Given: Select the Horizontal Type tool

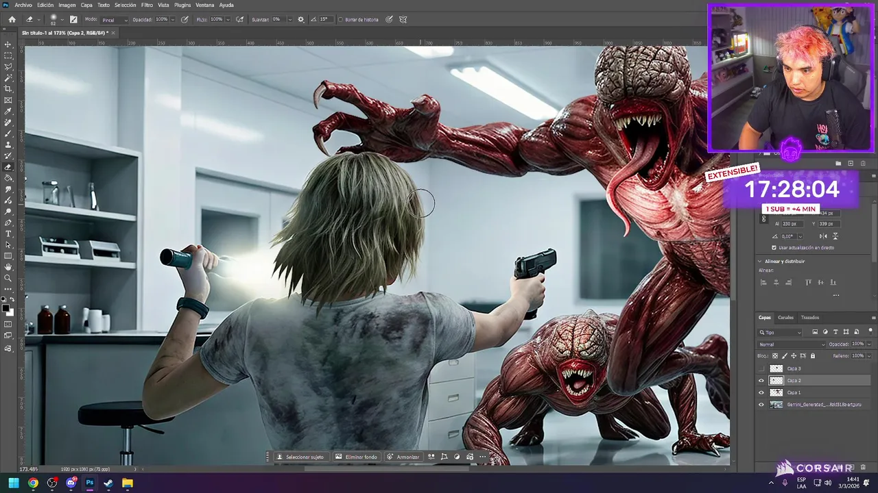Looking at the screenshot, I should click(8, 234).
